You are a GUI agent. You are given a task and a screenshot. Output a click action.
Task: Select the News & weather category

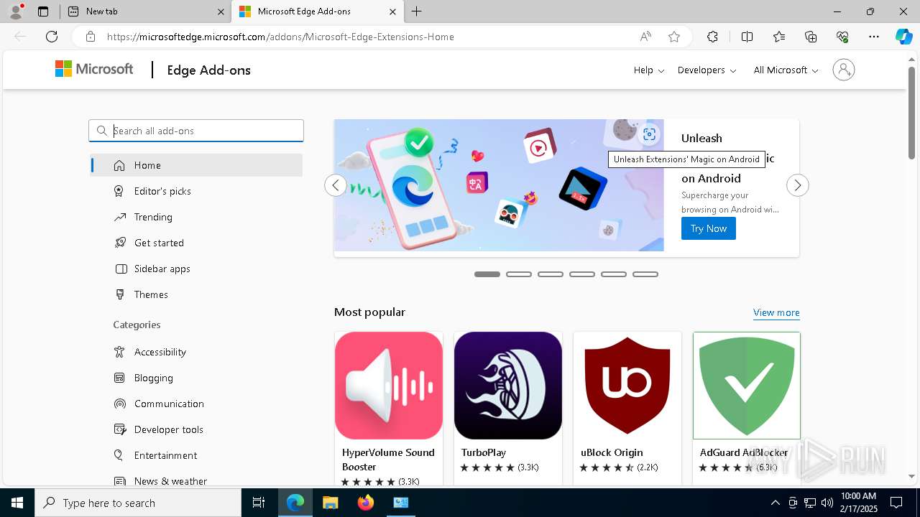click(196, 480)
